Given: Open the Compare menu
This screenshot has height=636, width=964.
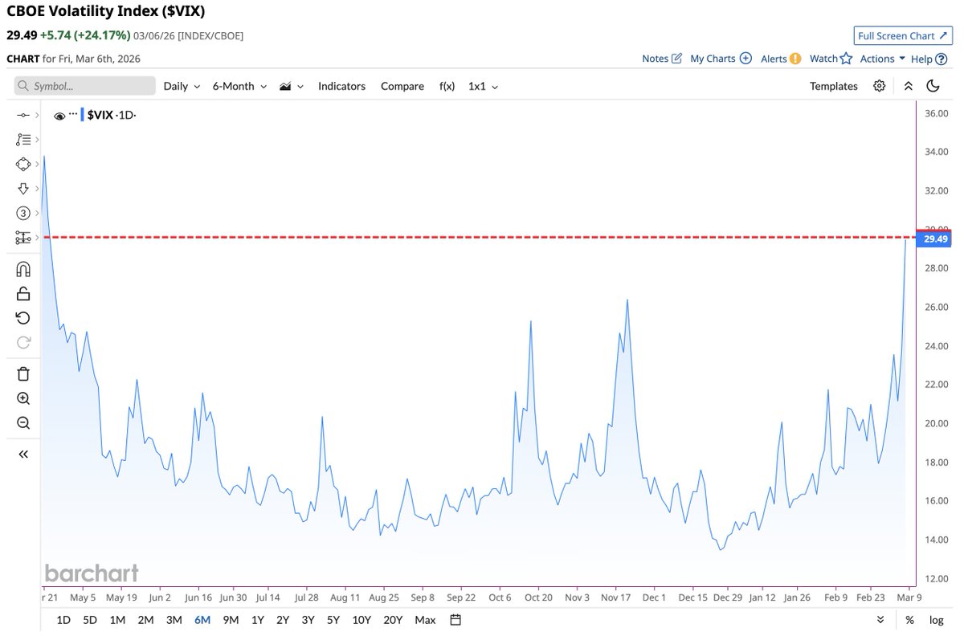Looking at the screenshot, I should tap(402, 86).
